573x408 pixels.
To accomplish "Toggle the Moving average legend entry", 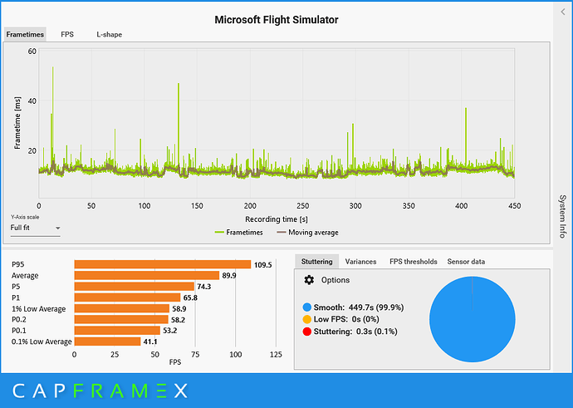I will [308, 233].
